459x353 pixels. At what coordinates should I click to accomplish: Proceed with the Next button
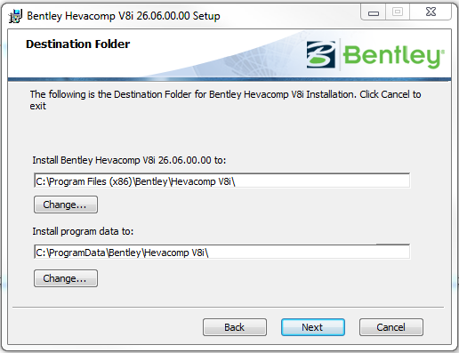tap(313, 327)
